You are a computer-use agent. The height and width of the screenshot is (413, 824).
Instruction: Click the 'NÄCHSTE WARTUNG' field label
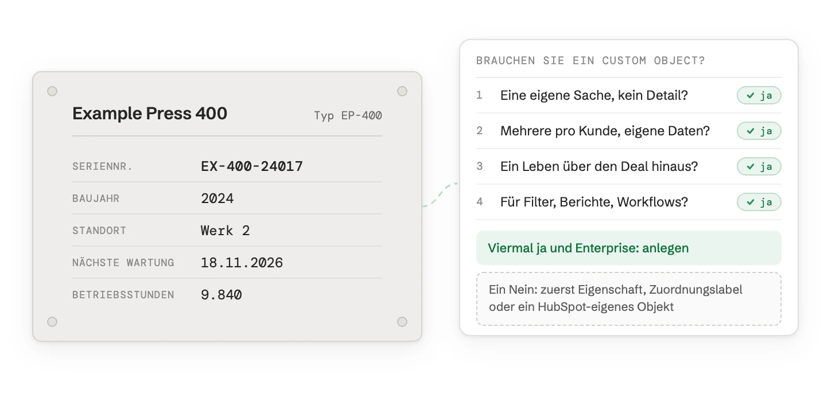click(x=123, y=263)
